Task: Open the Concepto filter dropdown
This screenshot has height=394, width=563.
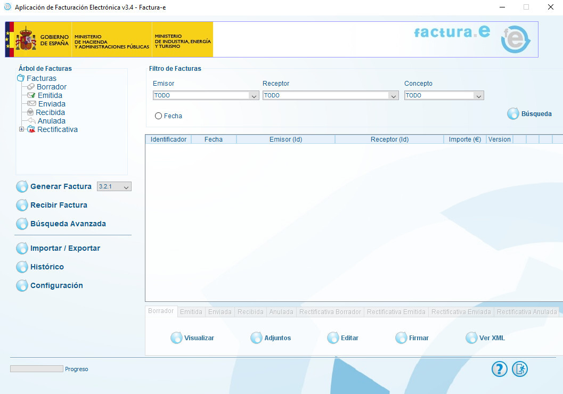Action: (479, 95)
